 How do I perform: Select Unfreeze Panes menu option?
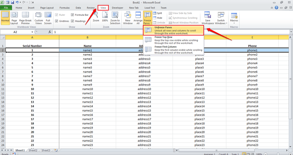click(173, 30)
